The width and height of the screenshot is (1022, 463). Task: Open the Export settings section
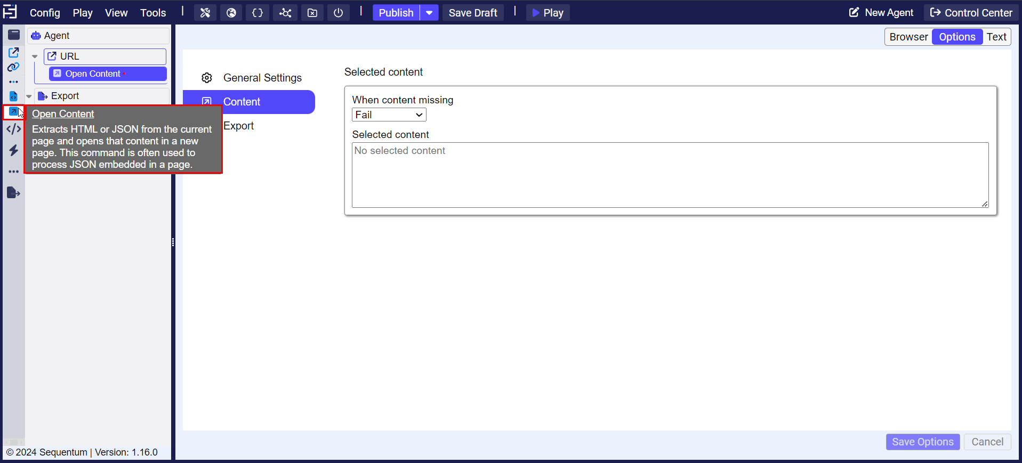click(x=238, y=126)
